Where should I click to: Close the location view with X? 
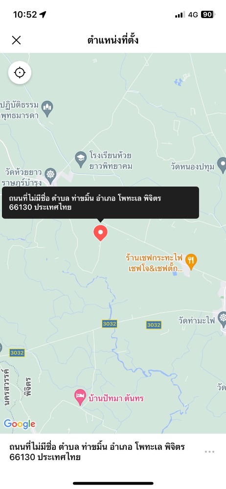(16, 40)
